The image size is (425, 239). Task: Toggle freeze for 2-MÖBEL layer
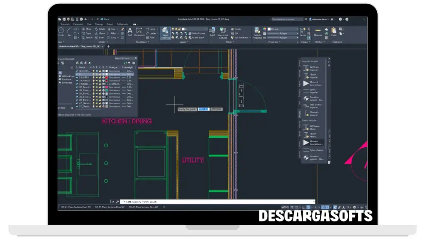coord(97,84)
